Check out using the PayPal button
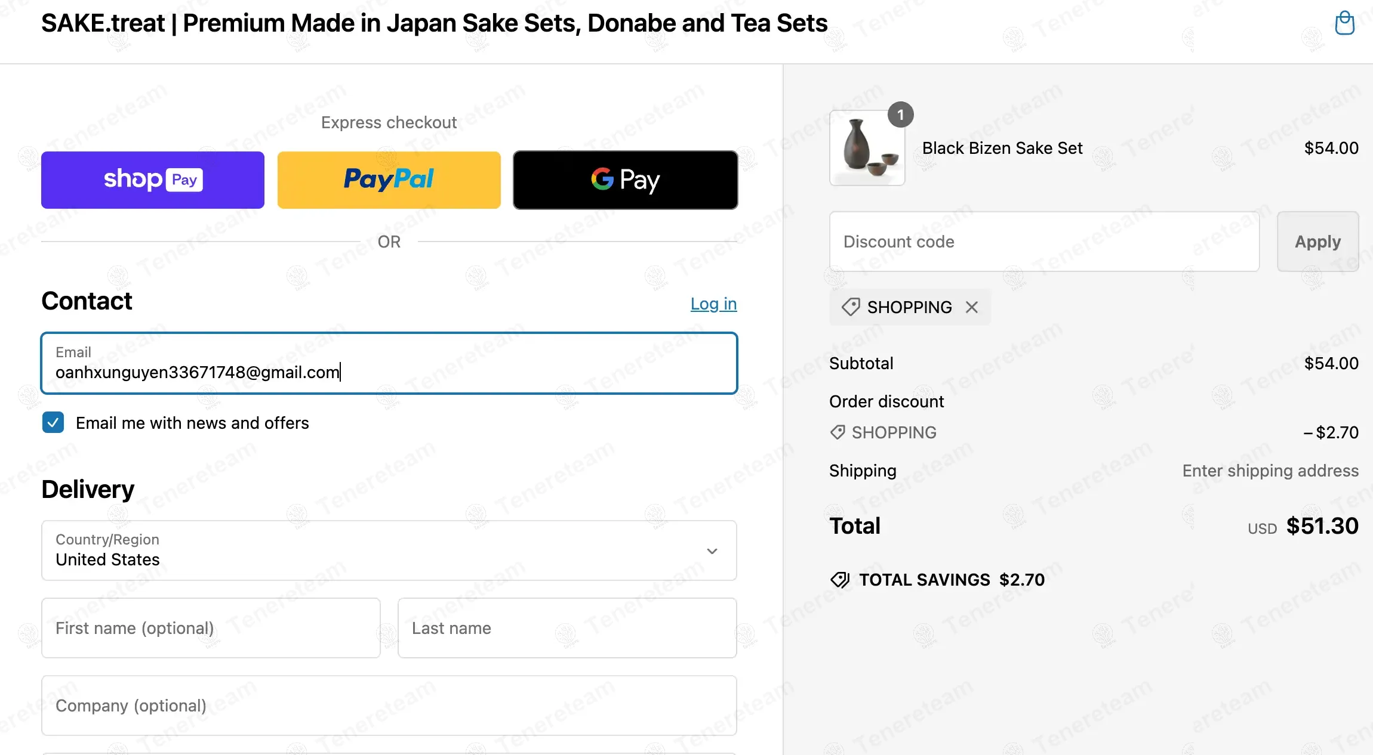 pos(389,180)
